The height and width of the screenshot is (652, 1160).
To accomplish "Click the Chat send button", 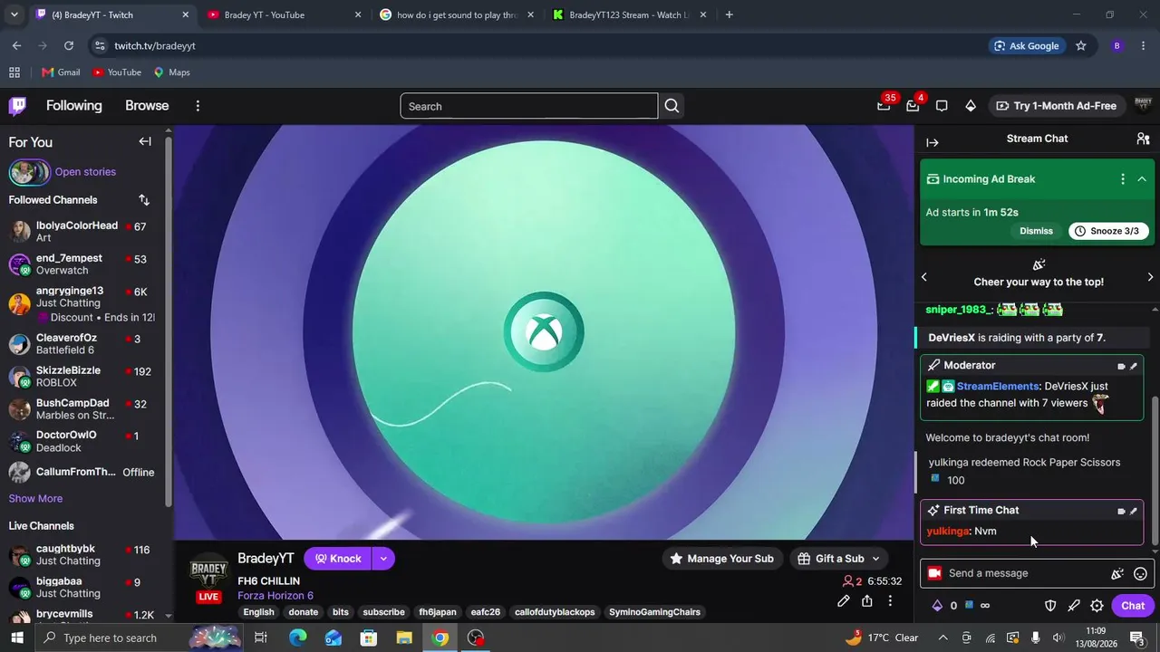I will coord(1133,606).
